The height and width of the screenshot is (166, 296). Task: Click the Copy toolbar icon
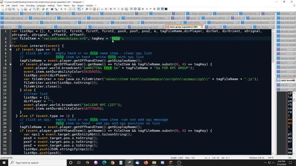pos(34,9)
